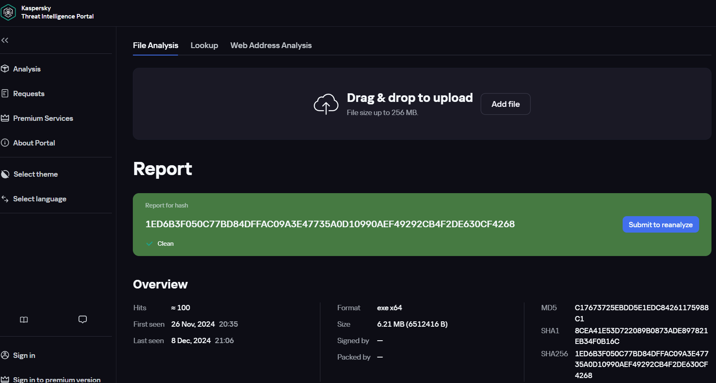Screen dimensions: 716x383
Task: Click the SHA256 hash value in Overview
Action: coord(642,365)
